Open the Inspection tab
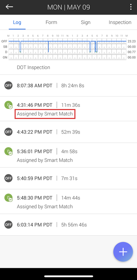Screen dimensions: 137x280 [x=120, y=22]
